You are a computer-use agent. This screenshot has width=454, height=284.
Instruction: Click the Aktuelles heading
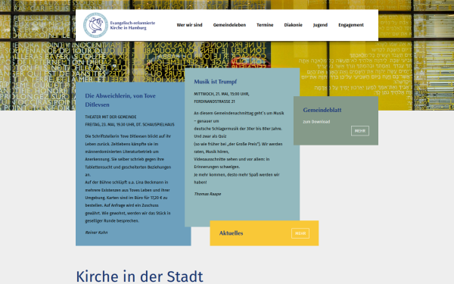[x=231, y=233]
